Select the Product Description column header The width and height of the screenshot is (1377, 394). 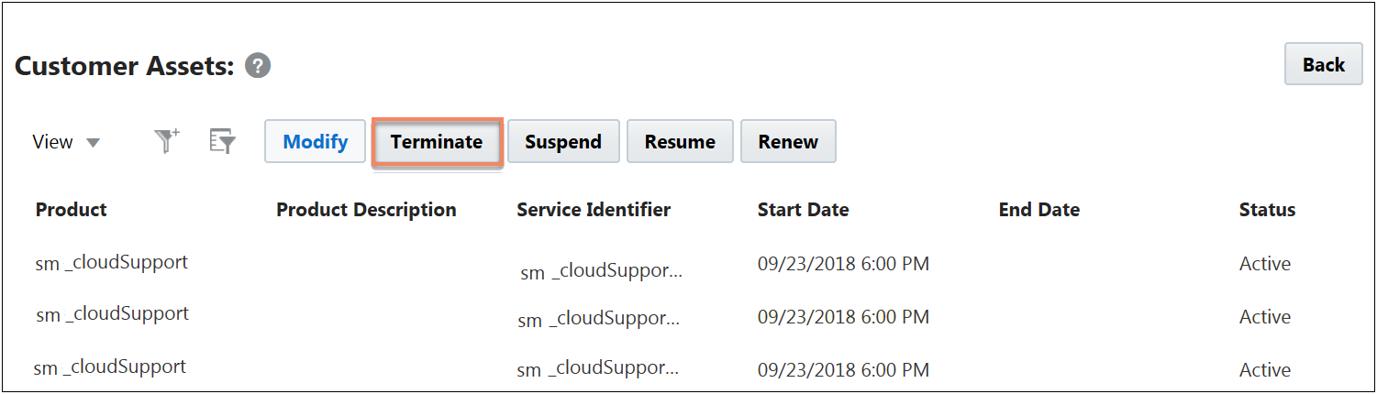pos(366,210)
